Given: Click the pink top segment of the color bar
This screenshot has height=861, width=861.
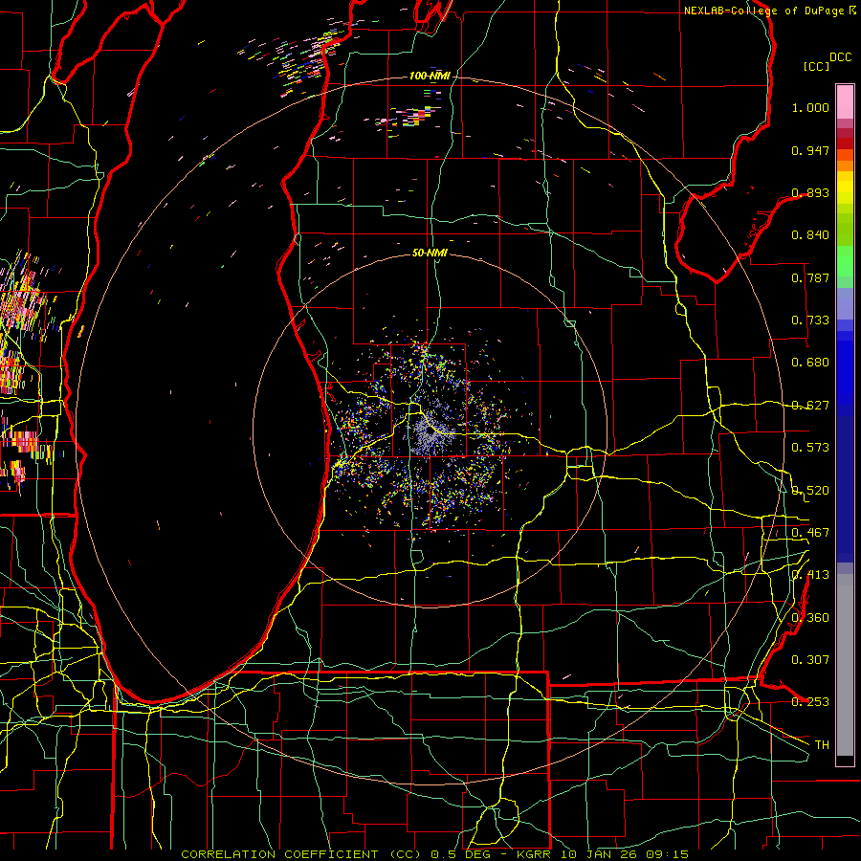Looking at the screenshot, I should (x=845, y=101).
